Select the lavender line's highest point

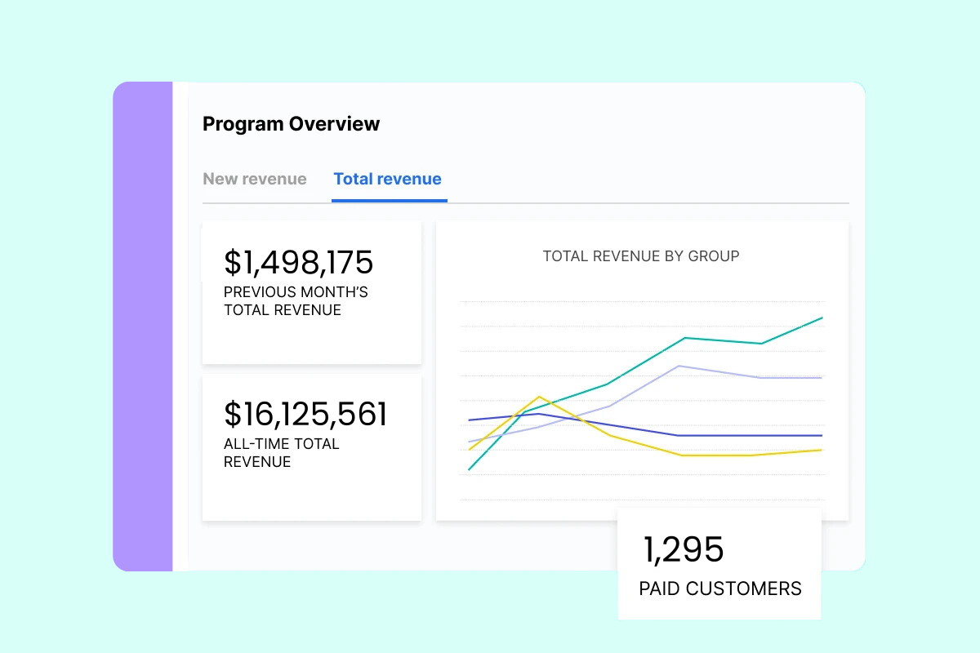(x=679, y=366)
